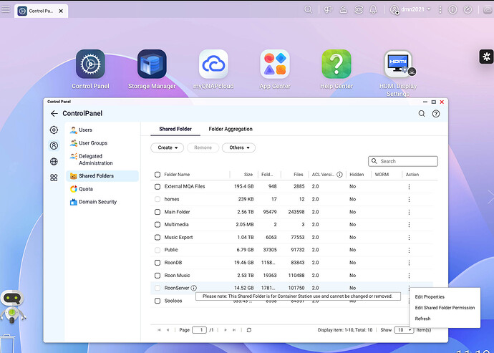Viewport: 494px width, 353px height.
Task: Check the Music Export checkbox
Action: [x=158, y=237]
